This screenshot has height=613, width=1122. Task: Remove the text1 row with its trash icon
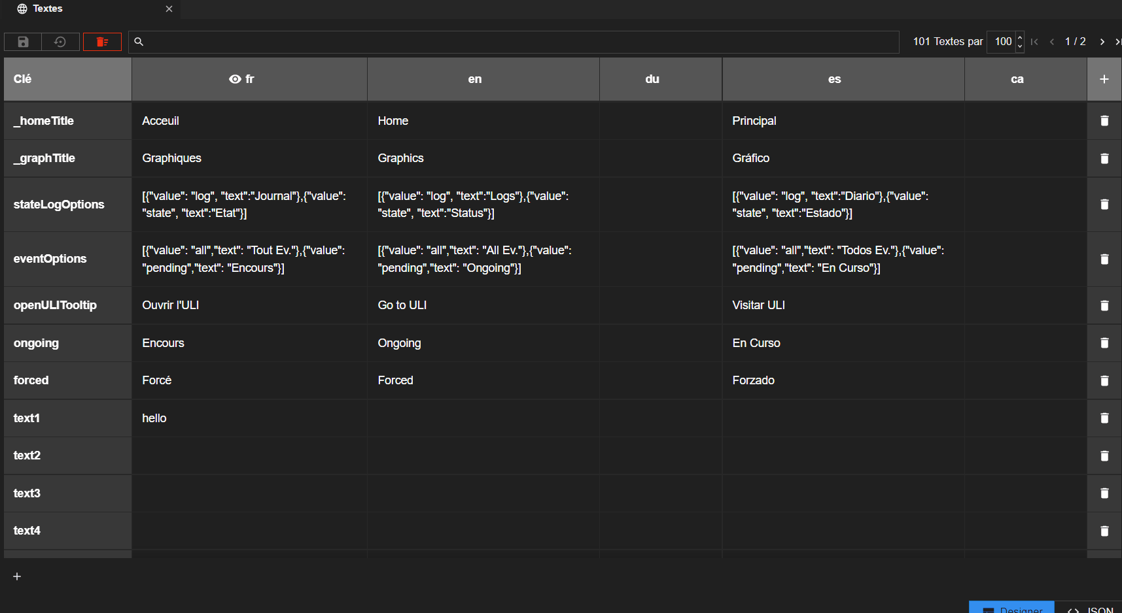coord(1104,418)
